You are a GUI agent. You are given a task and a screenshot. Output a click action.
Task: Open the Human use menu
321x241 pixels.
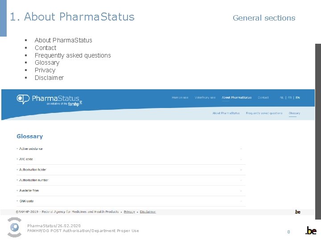[x=180, y=97]
